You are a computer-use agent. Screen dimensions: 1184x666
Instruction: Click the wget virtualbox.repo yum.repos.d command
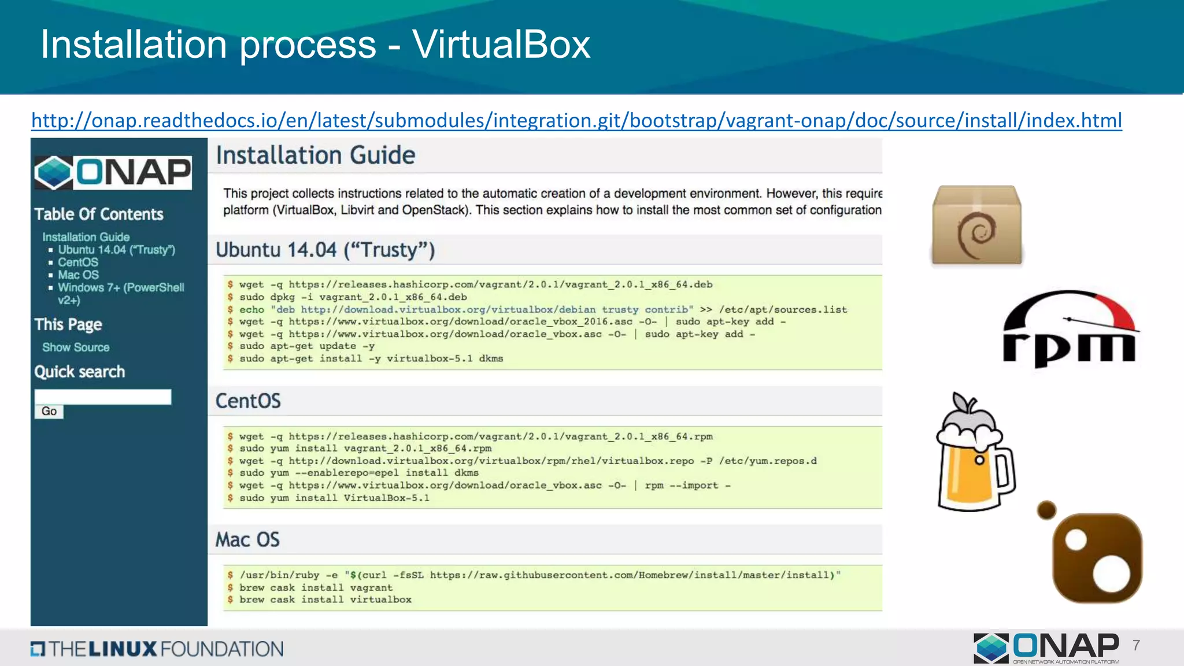click(522, 461)
